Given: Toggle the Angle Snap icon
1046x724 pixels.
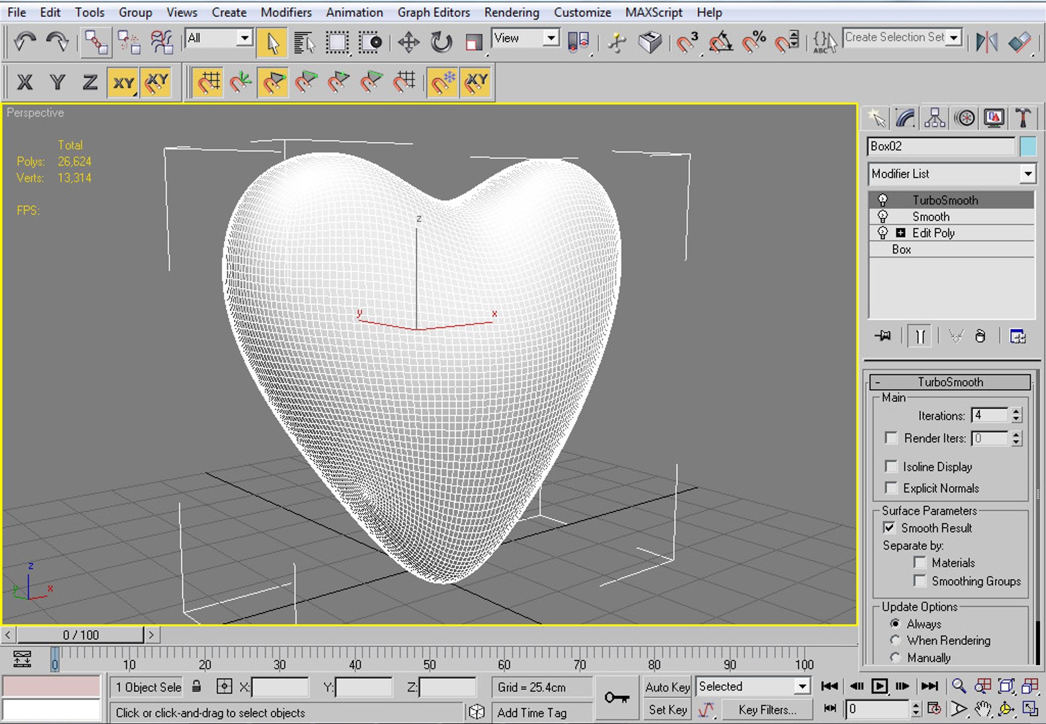Looking at the screenshot, I should tap(720, 42).
